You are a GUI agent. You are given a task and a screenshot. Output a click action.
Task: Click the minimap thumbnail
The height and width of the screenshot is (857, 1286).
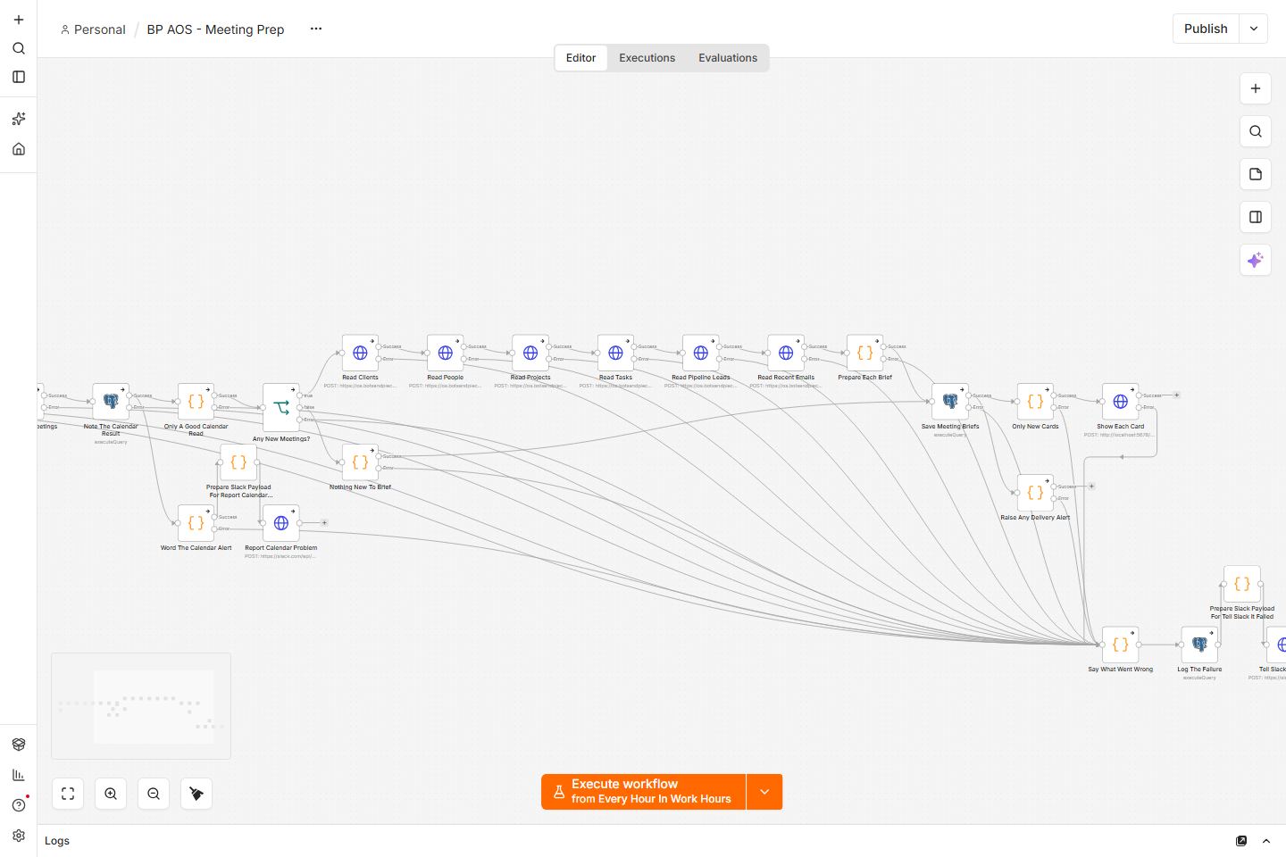click(x=141, y=706)
